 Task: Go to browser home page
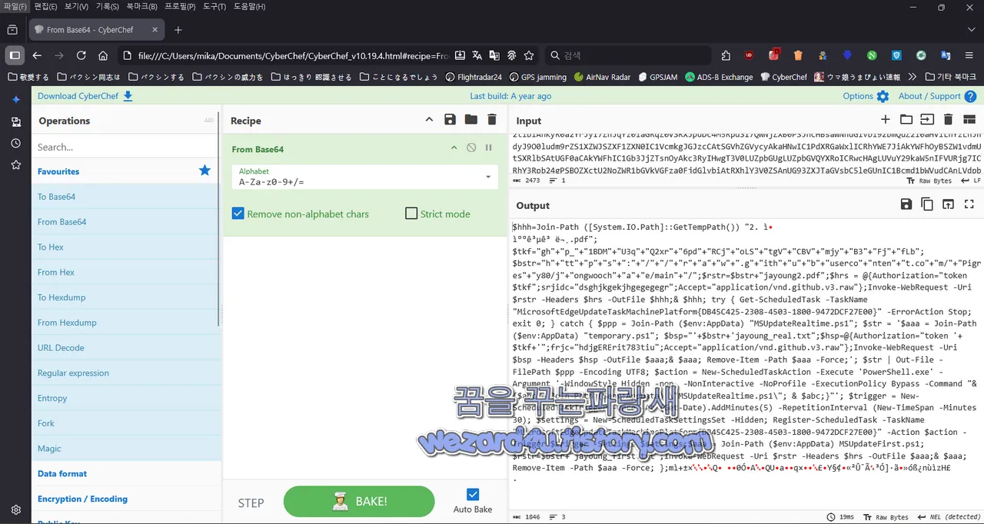pos(103,55)
